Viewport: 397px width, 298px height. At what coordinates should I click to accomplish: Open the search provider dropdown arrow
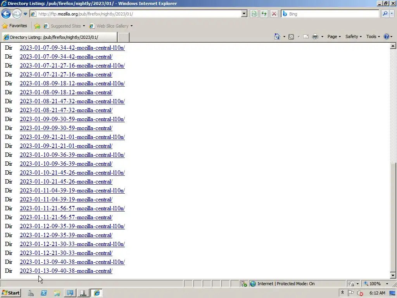click(392, 14)
